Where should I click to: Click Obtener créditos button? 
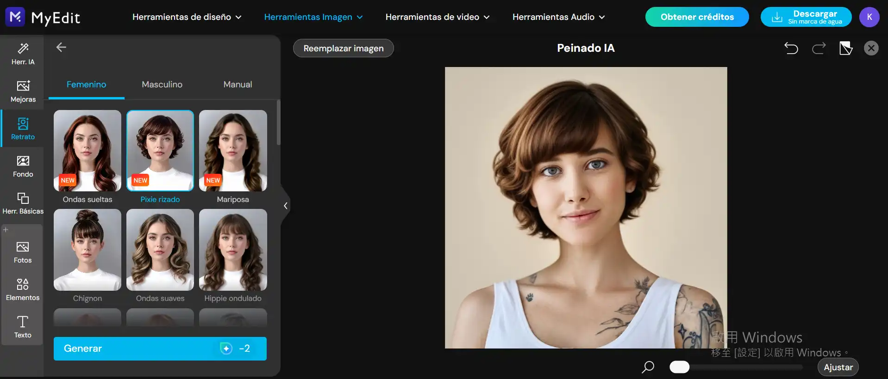click(x=697, y=17)
